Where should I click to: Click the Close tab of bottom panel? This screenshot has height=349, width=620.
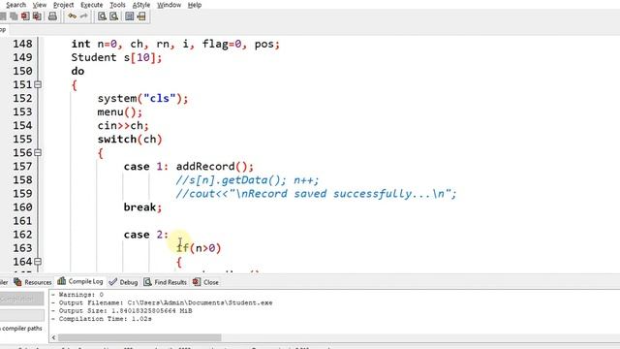pos(205,282)
